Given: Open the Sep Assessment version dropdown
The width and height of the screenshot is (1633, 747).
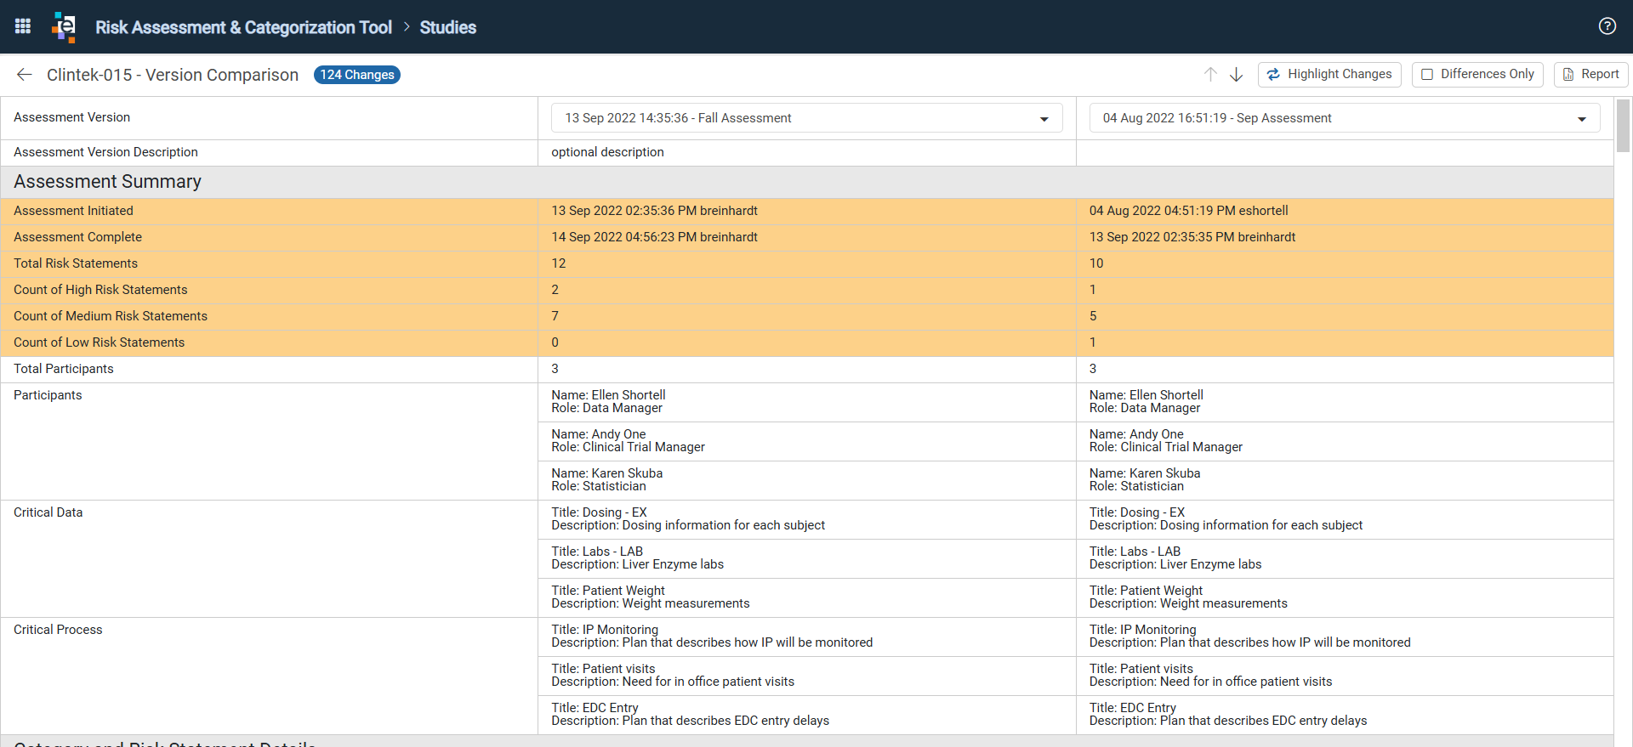Looking at the screenshot, I should [x=1345, y=118].
